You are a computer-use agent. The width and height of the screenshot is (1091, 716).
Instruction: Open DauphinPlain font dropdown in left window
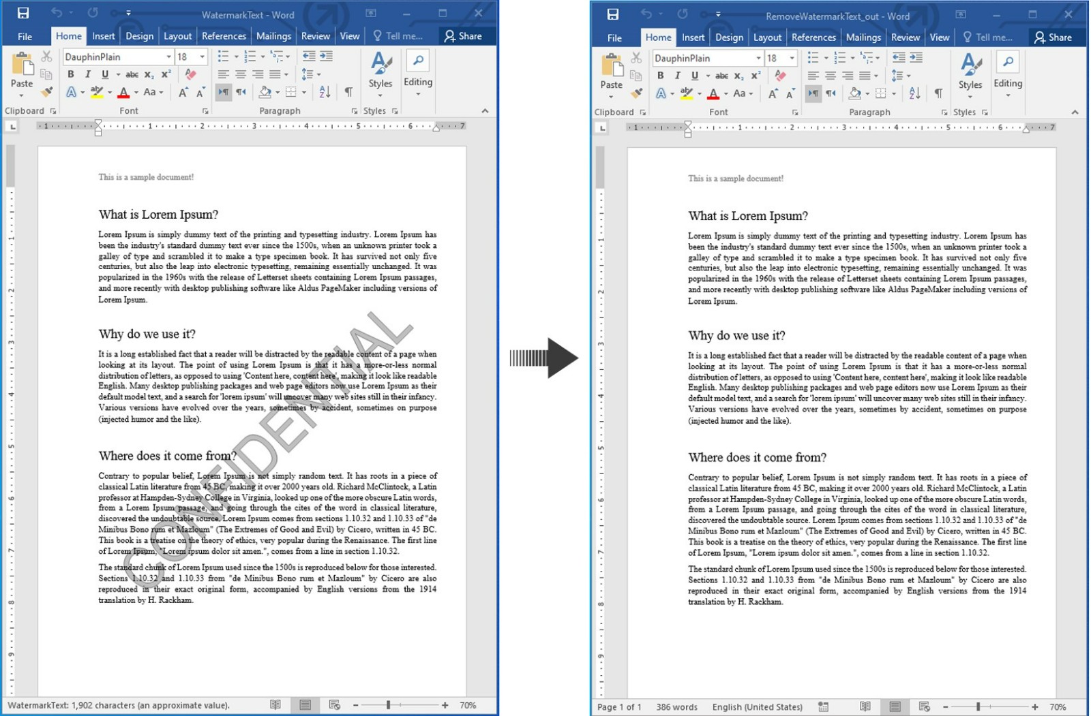[x=168, y=57]
